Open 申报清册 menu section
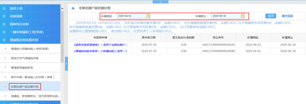The width and height of the screenshot is (306, 104). [x=30, y=16]
